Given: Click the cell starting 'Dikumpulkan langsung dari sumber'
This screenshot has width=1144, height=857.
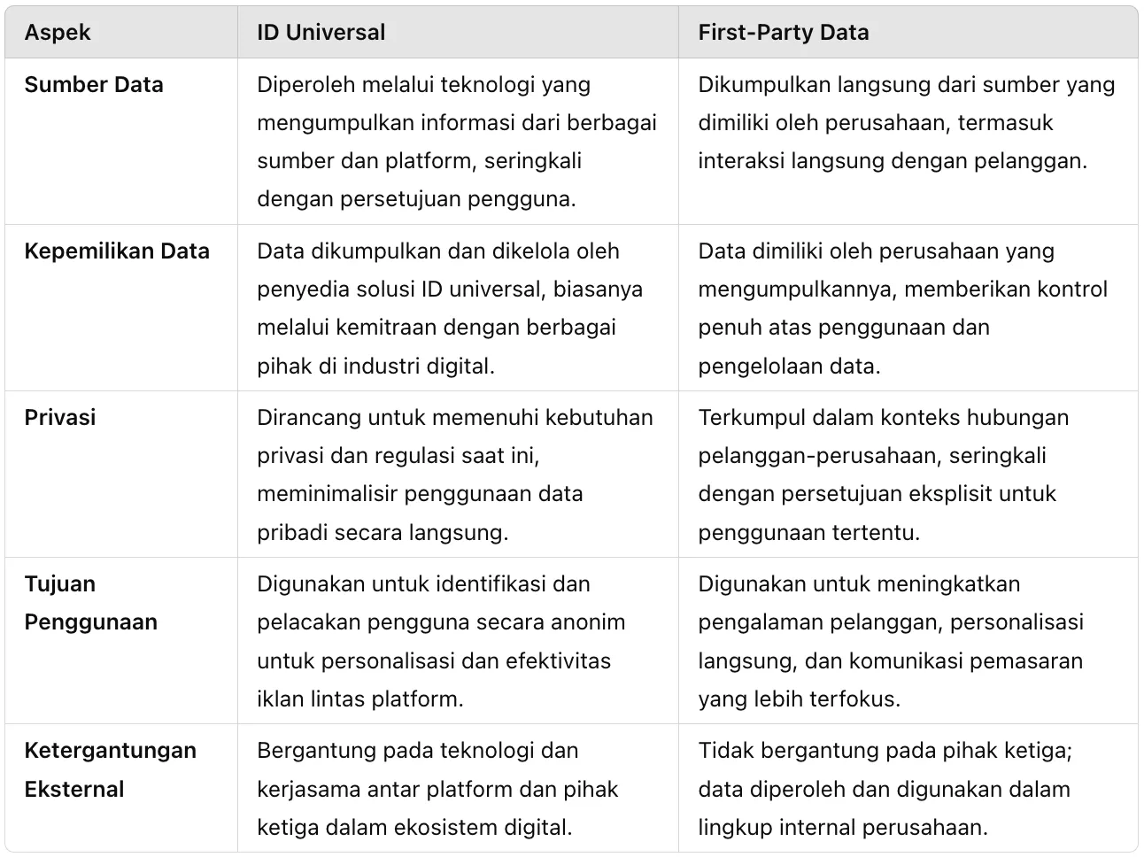Looking at the screenshot, I should [906, 123].
